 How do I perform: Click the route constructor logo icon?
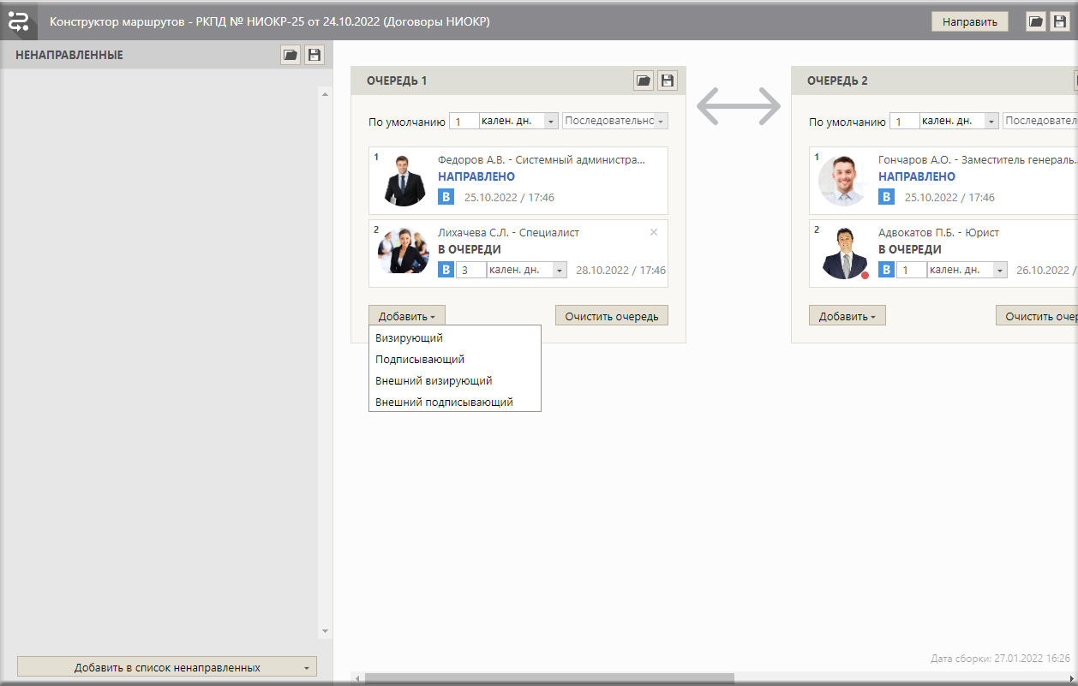[18, 21]
